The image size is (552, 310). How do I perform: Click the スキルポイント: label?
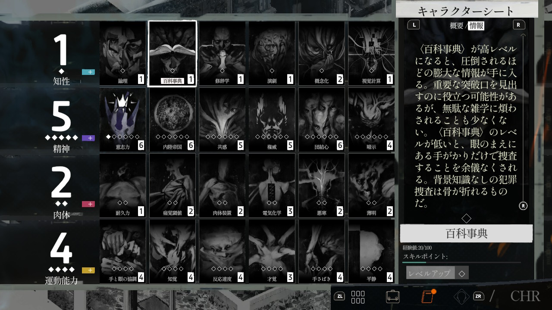pos(425,256)
